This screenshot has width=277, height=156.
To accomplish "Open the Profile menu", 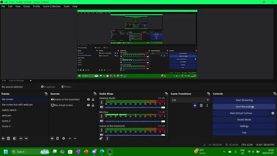I will pos(36,6).
